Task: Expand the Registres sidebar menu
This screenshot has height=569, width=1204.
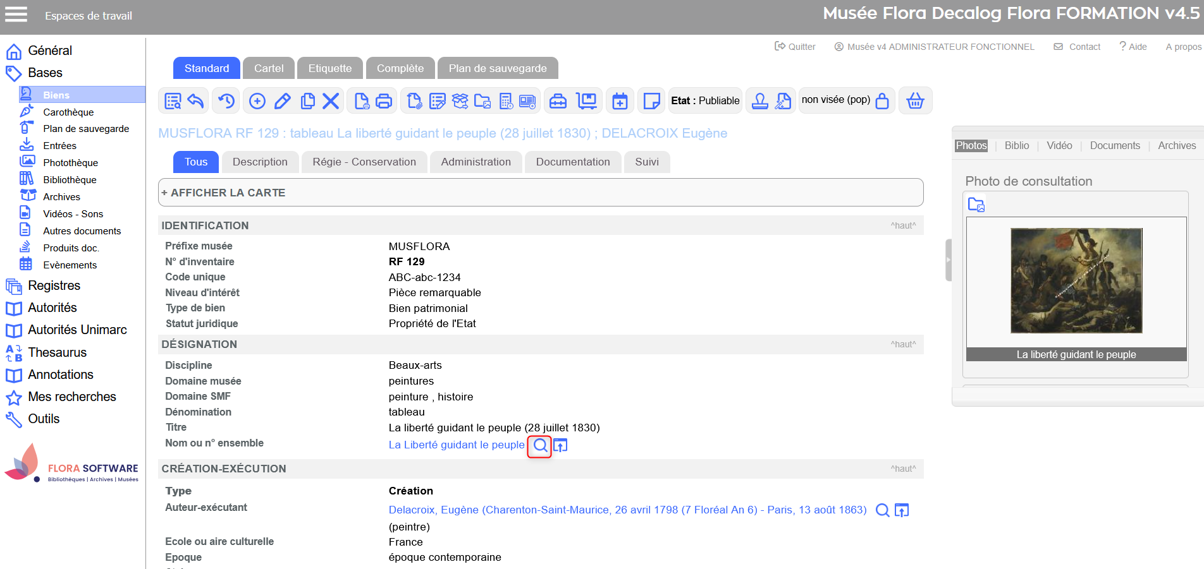Action: (54, 285)
